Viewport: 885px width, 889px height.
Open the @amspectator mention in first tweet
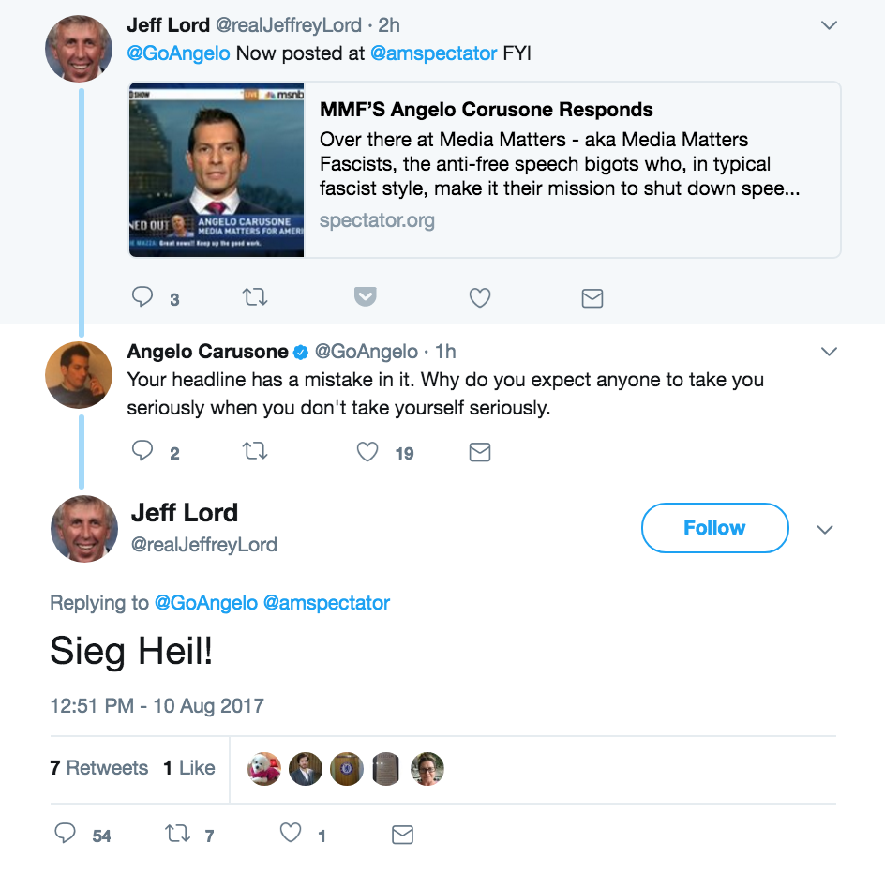pyautogui.click(x=433, y=53)
